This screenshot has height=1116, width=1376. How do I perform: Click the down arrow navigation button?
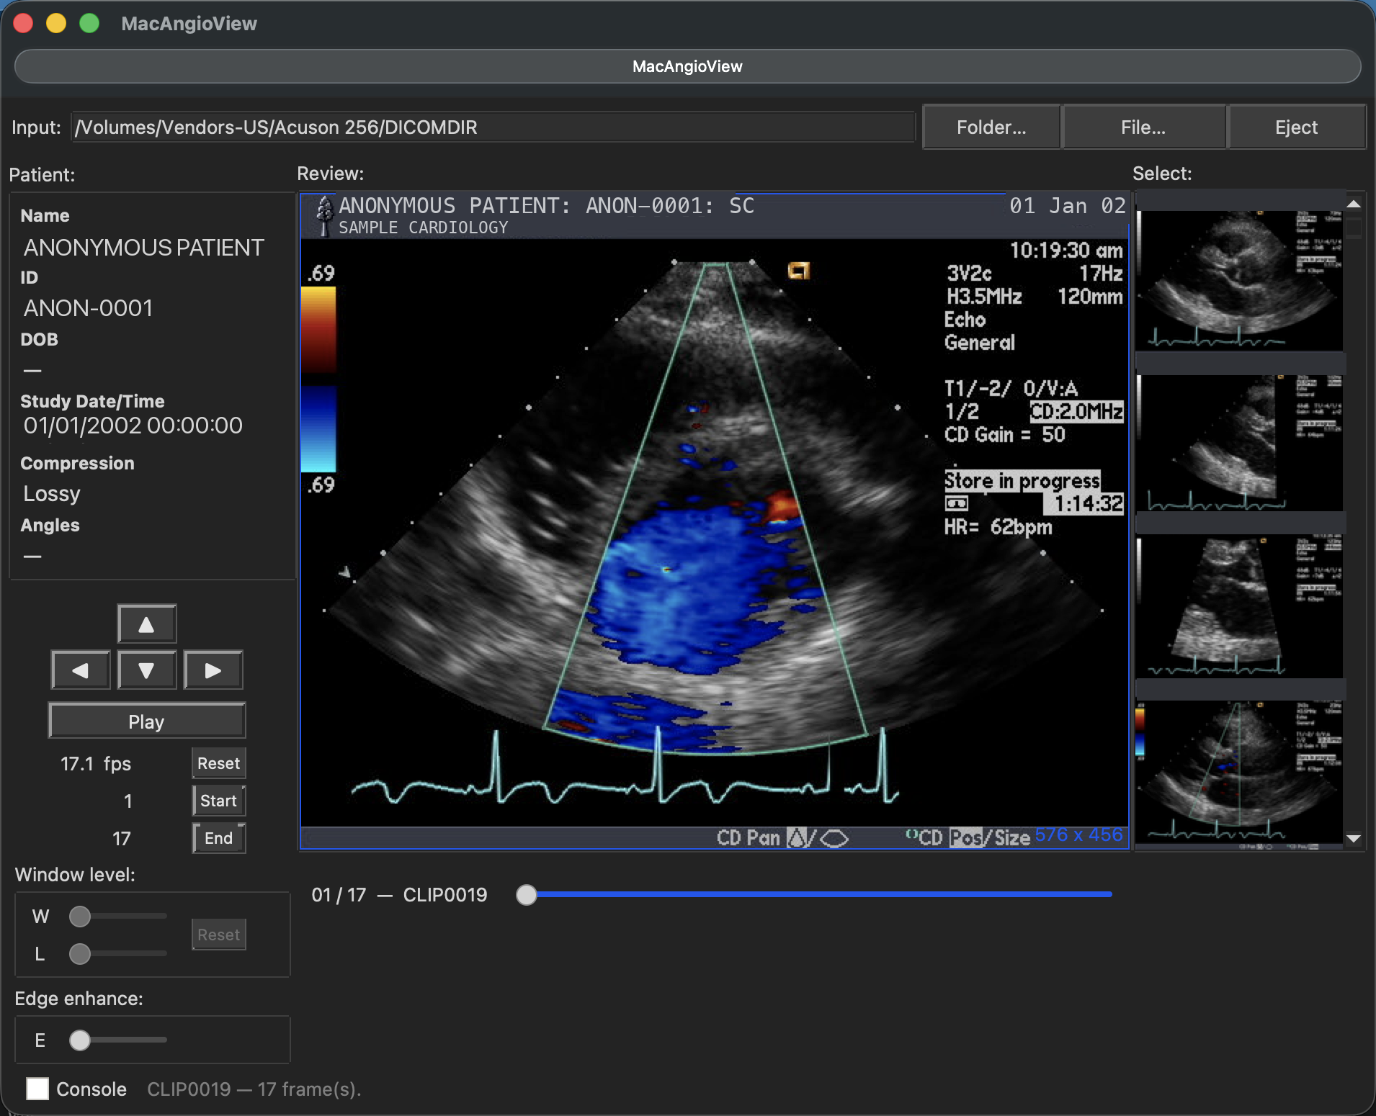tap(147, 670)
